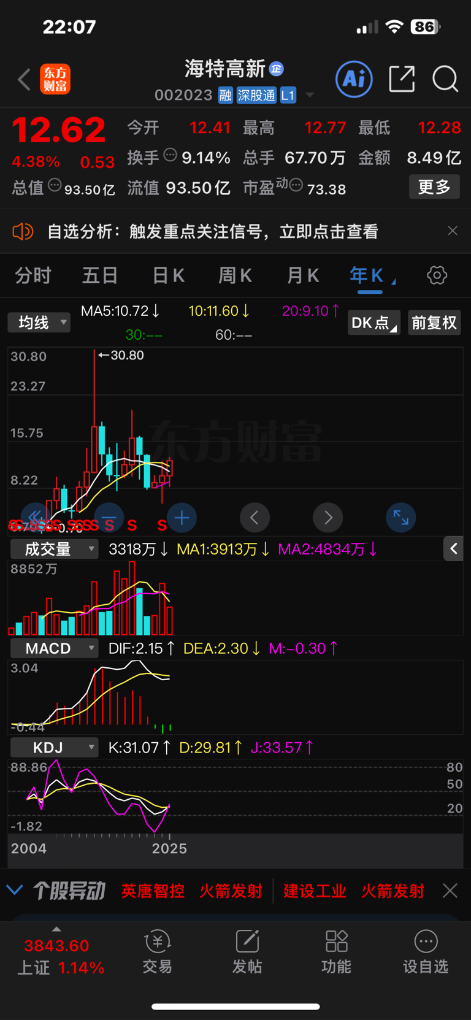
Task: Open the search magnifier icon
Action: (445, 79)
